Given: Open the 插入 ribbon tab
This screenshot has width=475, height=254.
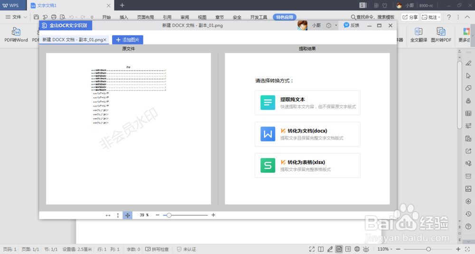Looking at the screenshot, I should [x=124, y=17].
